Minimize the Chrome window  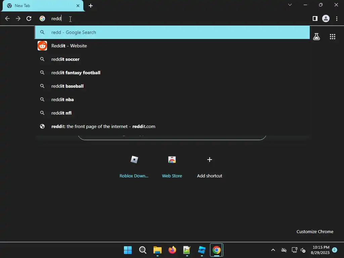click(305, 5)
